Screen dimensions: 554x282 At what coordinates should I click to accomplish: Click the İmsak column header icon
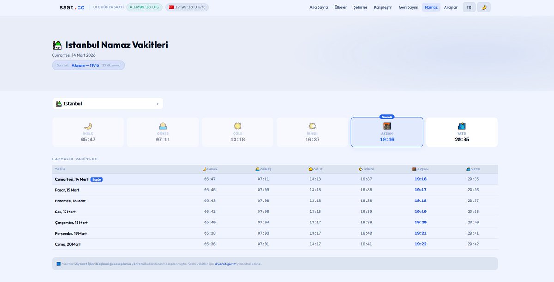click(x=205, y=169)
